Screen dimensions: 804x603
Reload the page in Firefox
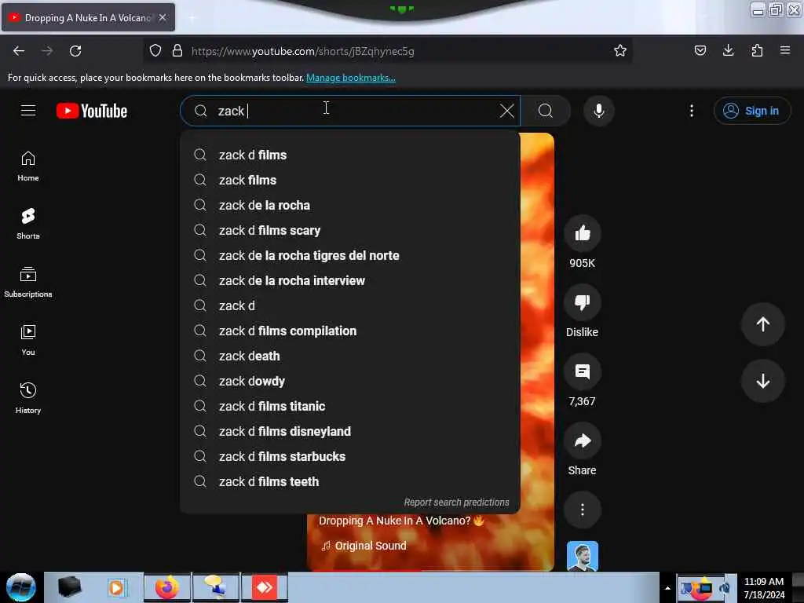click(x=75, y=51)
